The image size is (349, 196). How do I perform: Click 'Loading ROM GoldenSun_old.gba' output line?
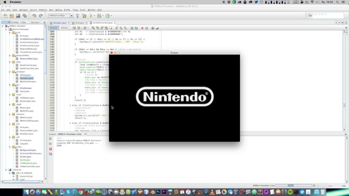click(78, 143)
